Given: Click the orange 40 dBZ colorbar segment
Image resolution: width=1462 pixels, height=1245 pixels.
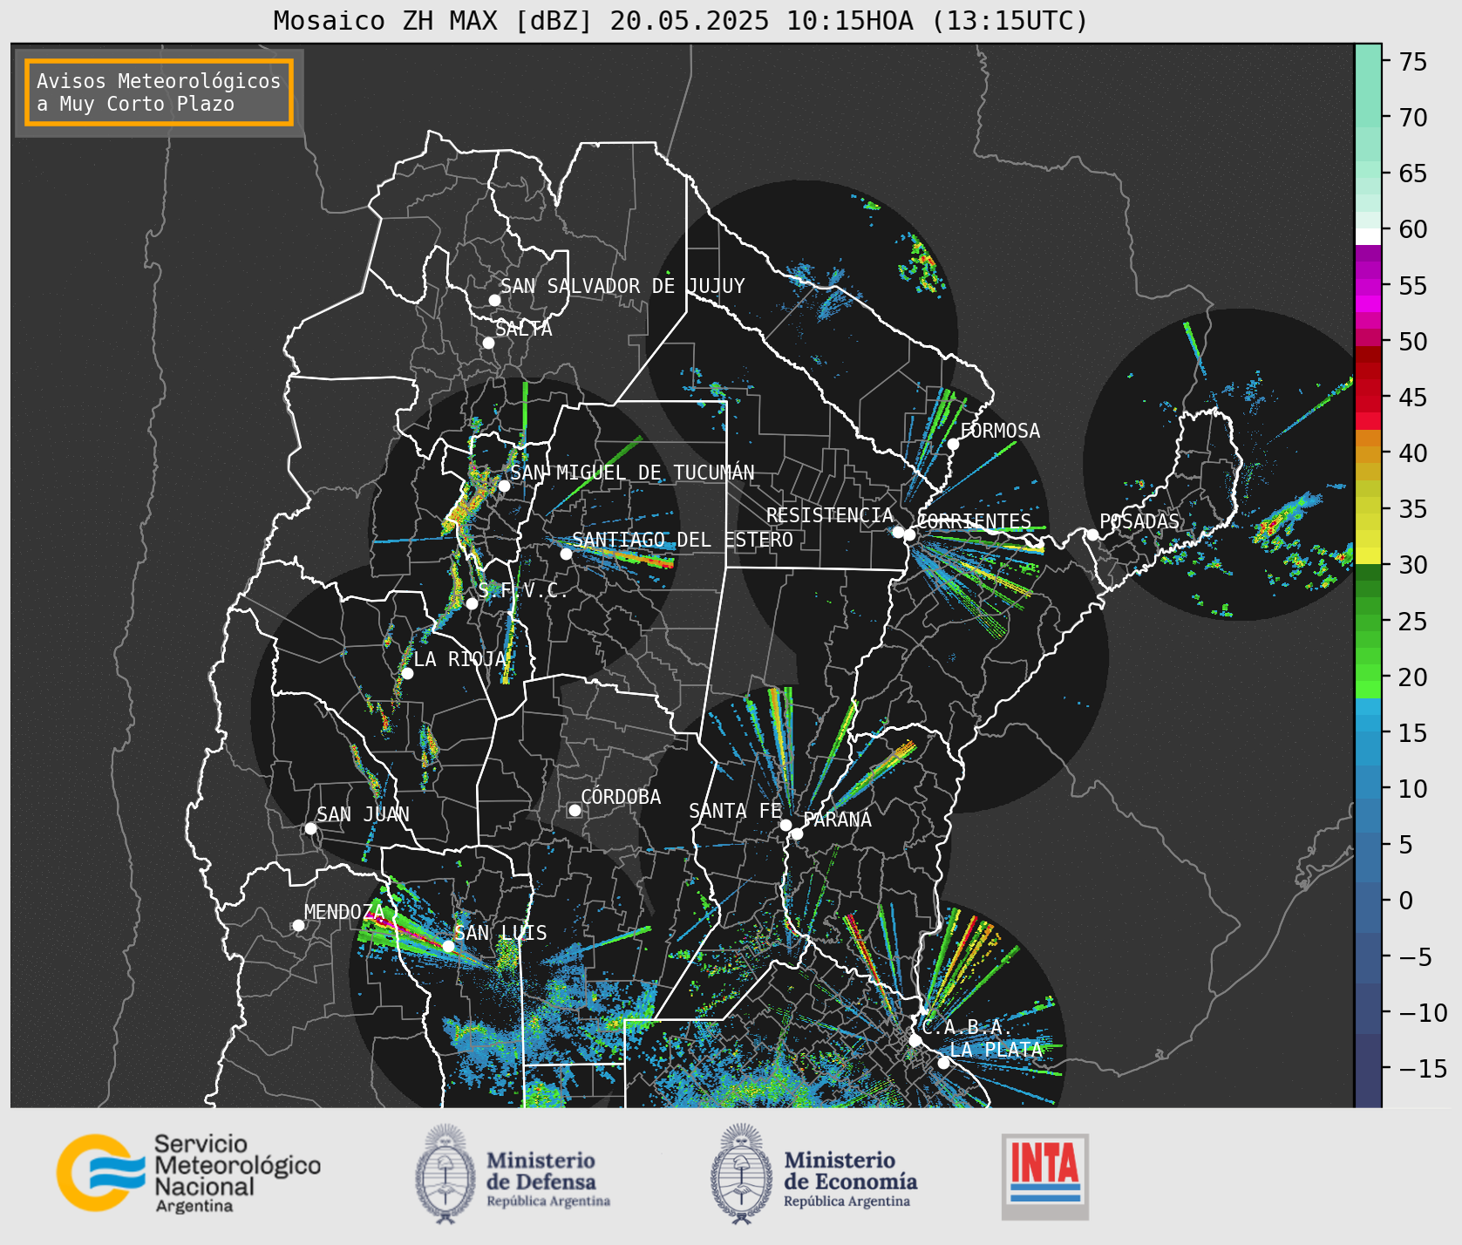Looking at the screenshot, I should [x=1368, y=454].
